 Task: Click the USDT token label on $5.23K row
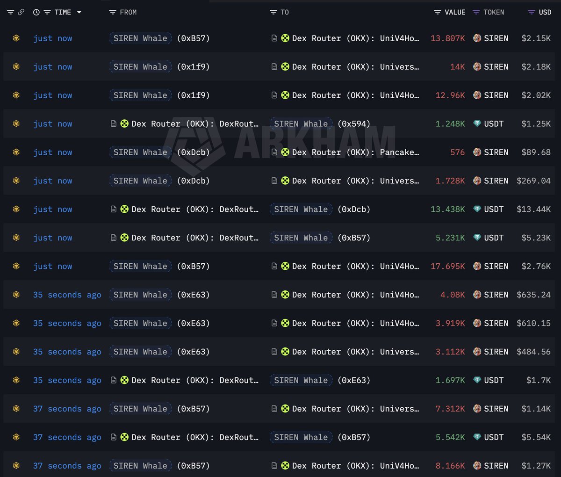click(494, 238)
